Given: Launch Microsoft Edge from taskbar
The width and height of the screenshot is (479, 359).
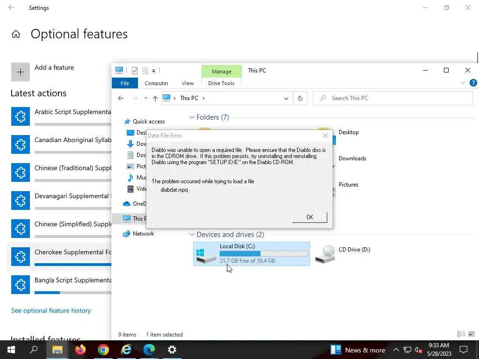Looking at the screenshot, I should click(149, 350).
